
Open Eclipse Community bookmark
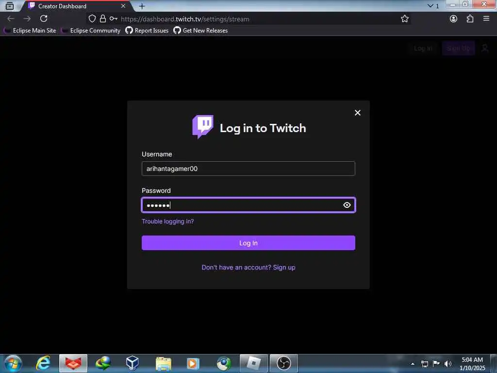(x=91, y=31)
